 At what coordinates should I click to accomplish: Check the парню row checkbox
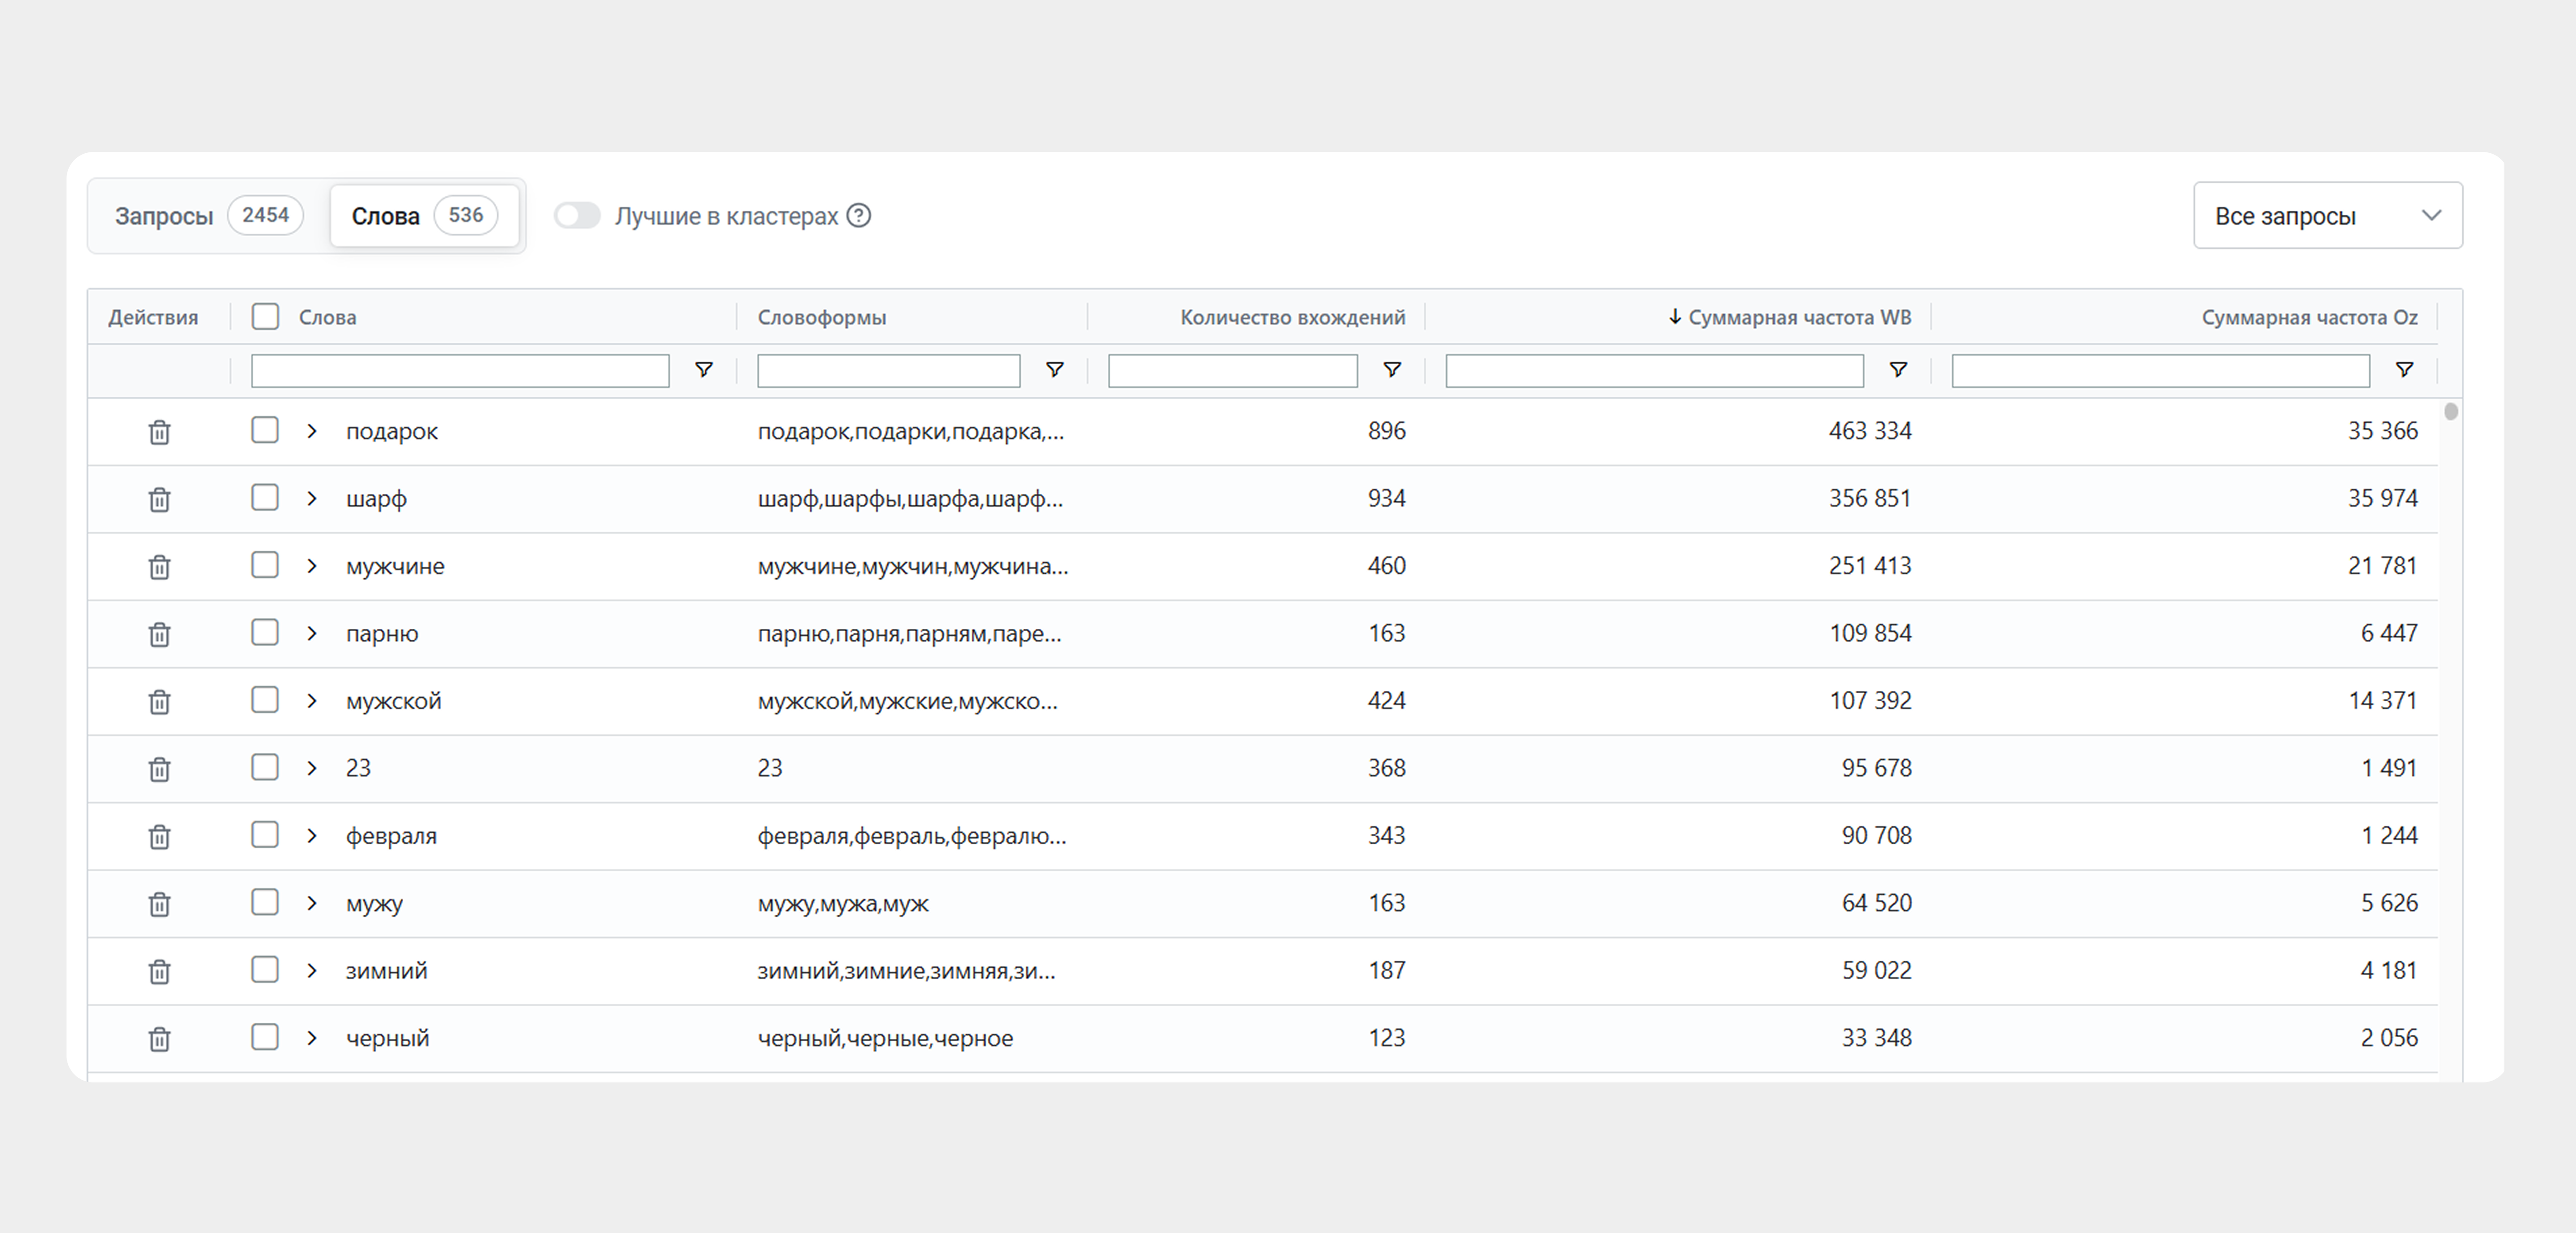pyautogui.click(x=265, y=633)
